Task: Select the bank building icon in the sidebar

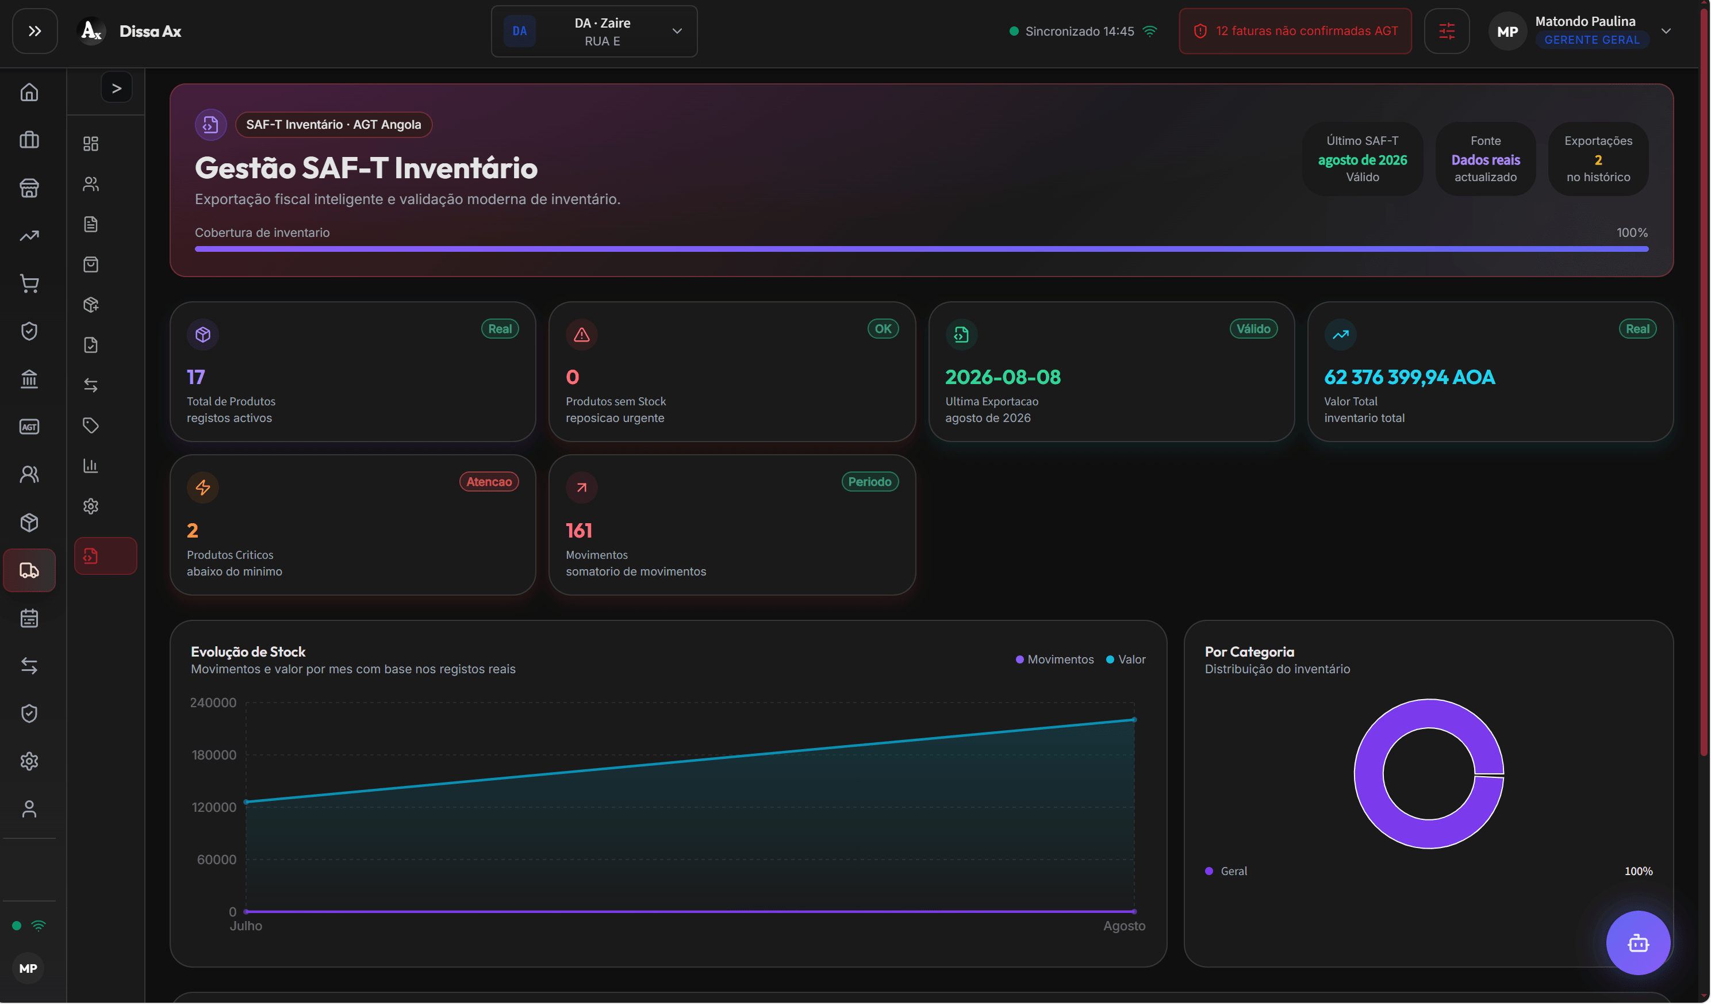Action: (29, 379)
